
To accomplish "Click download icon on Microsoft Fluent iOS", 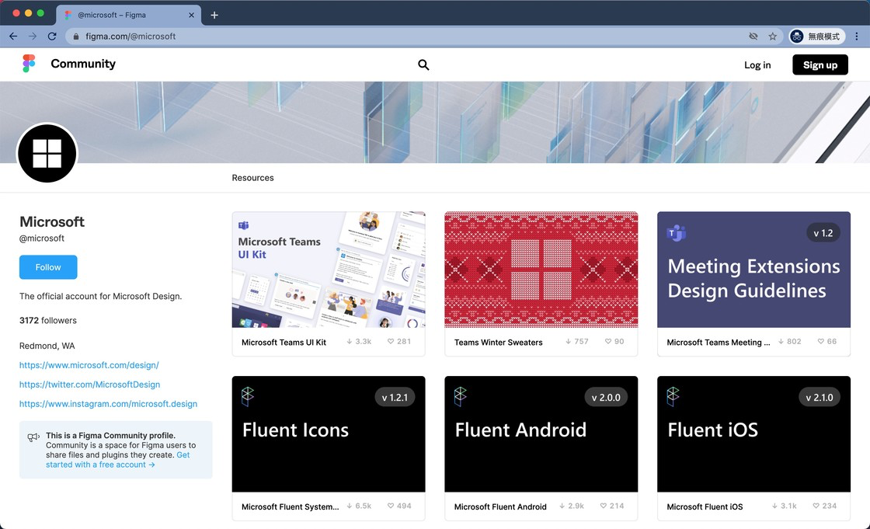I will [x=774, y=506].
